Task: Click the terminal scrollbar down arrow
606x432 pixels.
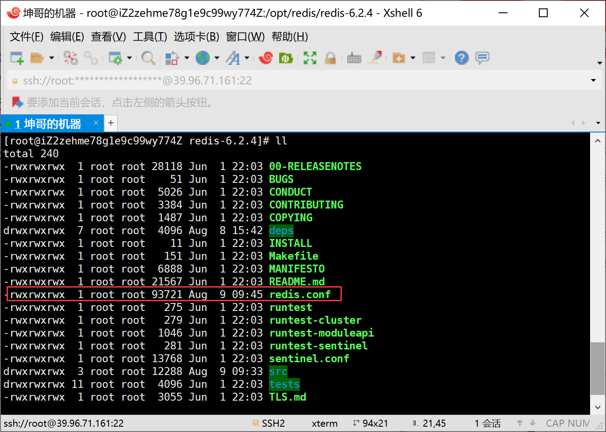Action: click(x=598, y=407)
